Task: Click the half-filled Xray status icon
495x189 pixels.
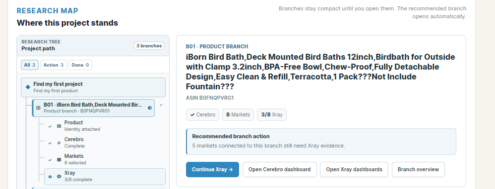Action: coord(50,177)
